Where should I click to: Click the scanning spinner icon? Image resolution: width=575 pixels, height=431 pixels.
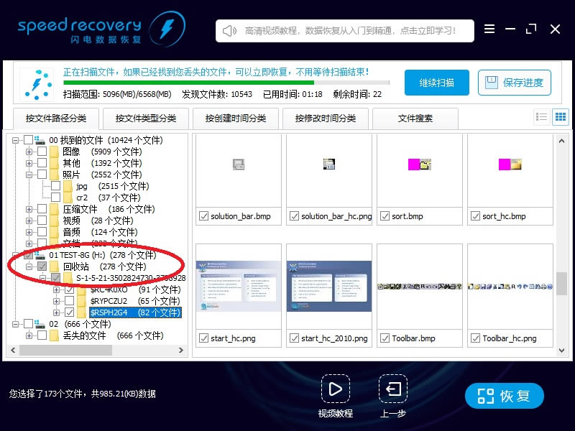coord(37,84)
